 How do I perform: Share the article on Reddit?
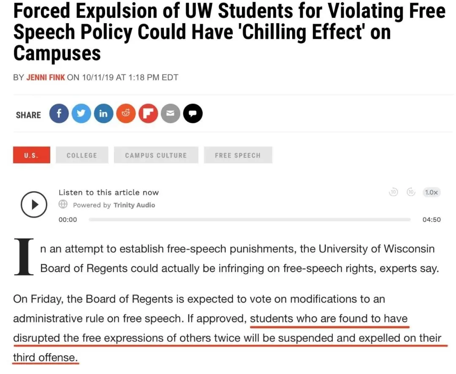[126, 114]
